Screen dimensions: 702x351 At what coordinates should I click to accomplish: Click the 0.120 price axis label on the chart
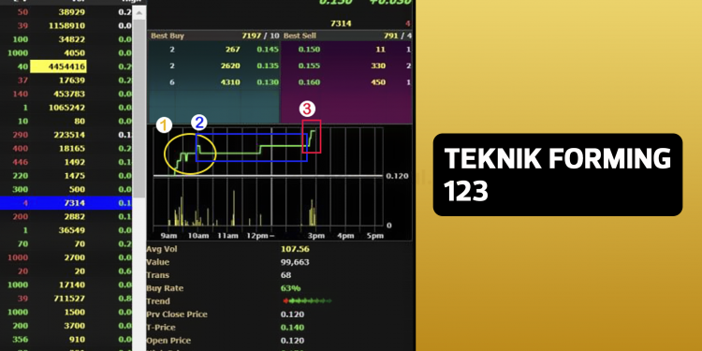pos(397,176)
